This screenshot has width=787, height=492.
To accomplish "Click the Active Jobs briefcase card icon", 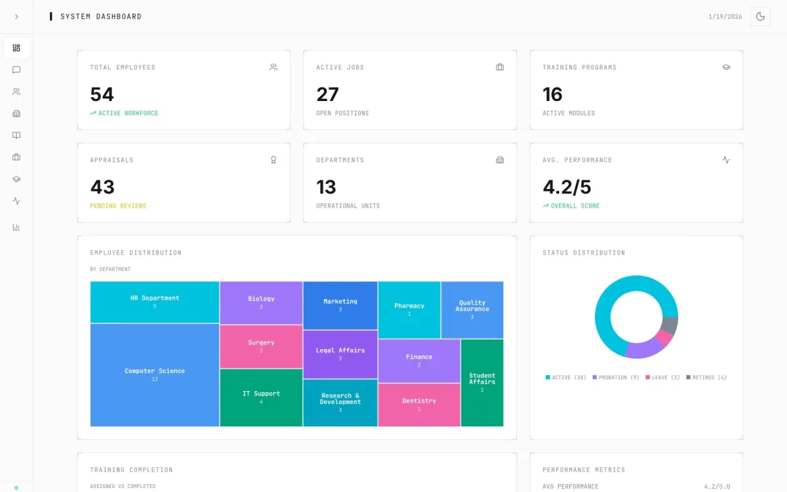I will (500, 67).
